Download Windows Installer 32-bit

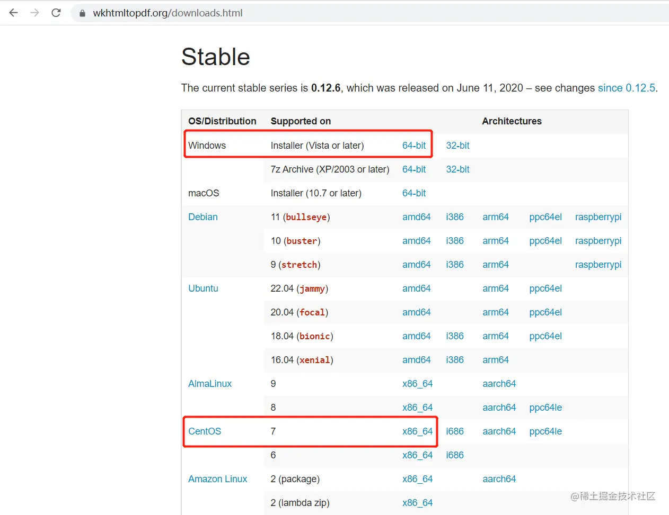click(x=457, y=146)
